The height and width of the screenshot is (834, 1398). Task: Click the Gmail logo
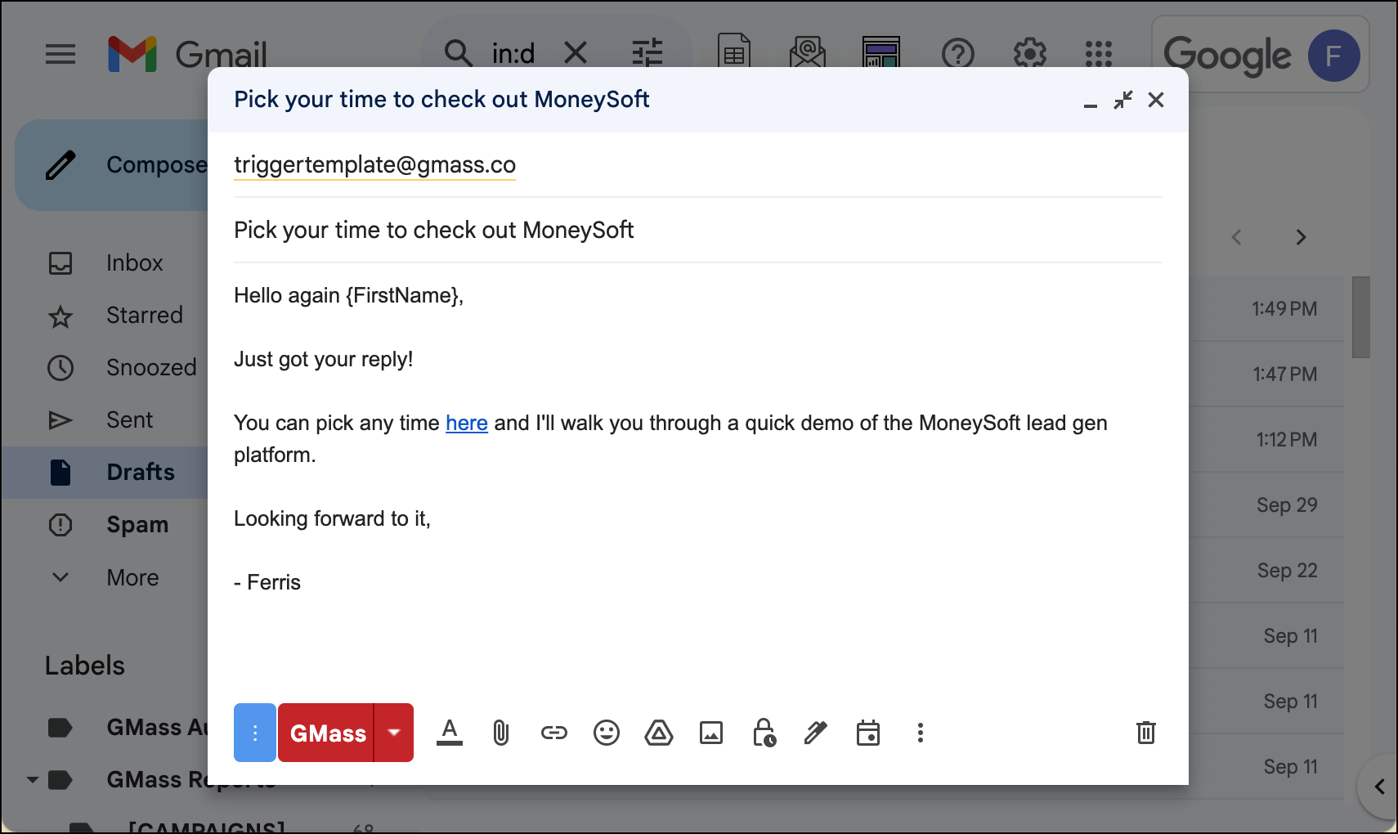[x=188, y=54]
